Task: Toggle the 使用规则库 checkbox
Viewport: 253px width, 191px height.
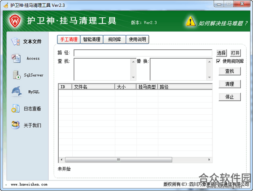Action: (x=218, y=61)
